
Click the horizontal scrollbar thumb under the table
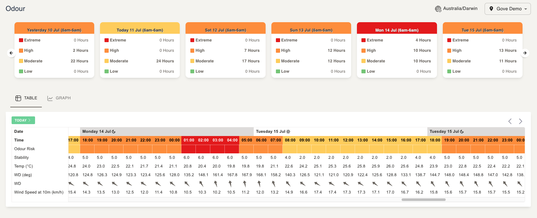pyautogui.click(x=423, y=200)
